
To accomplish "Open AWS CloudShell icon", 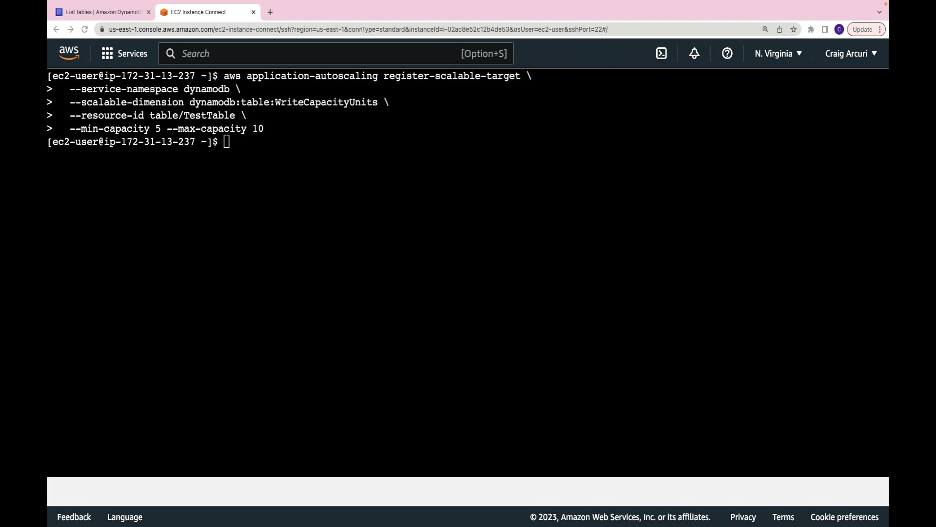I will (661, 54).
